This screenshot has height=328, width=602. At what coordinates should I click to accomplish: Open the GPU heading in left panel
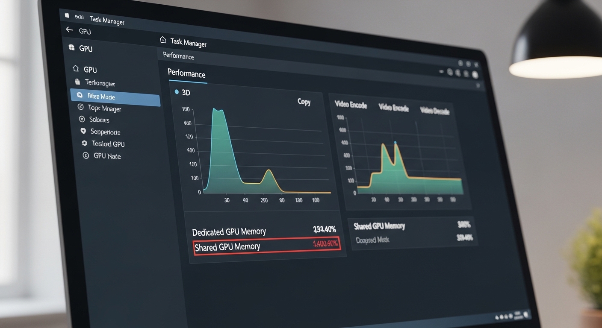click(x=86, y=48)
